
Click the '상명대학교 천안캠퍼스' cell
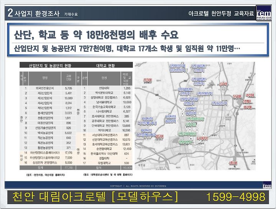coord(104,97)
